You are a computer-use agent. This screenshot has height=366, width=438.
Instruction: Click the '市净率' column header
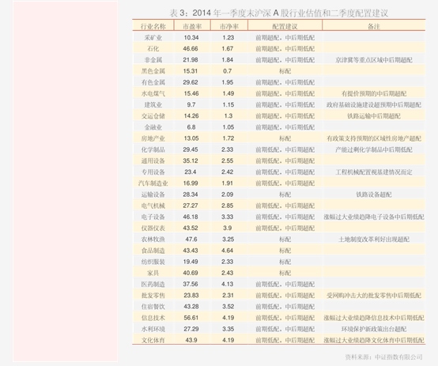[x=229, y=26]
